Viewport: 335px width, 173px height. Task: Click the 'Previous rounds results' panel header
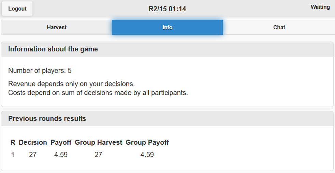tap(47, 119)
